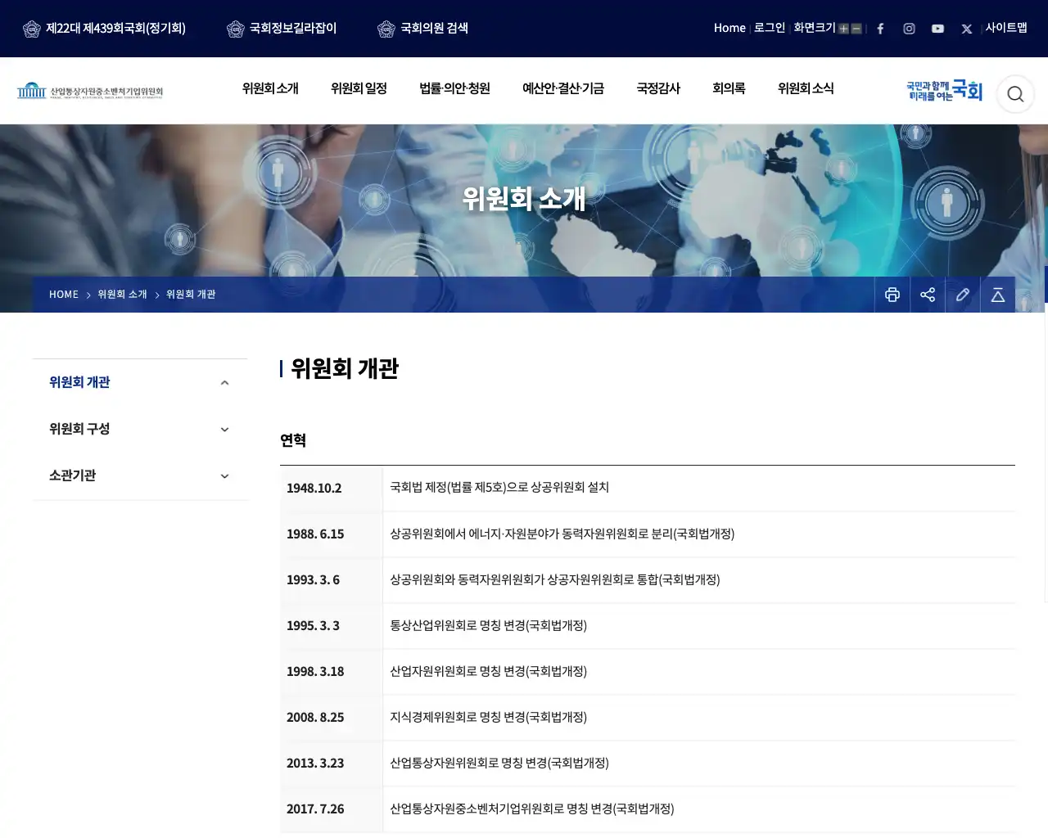Increase screen size with plus icon
1048x838 pixels.
point(843,29)
